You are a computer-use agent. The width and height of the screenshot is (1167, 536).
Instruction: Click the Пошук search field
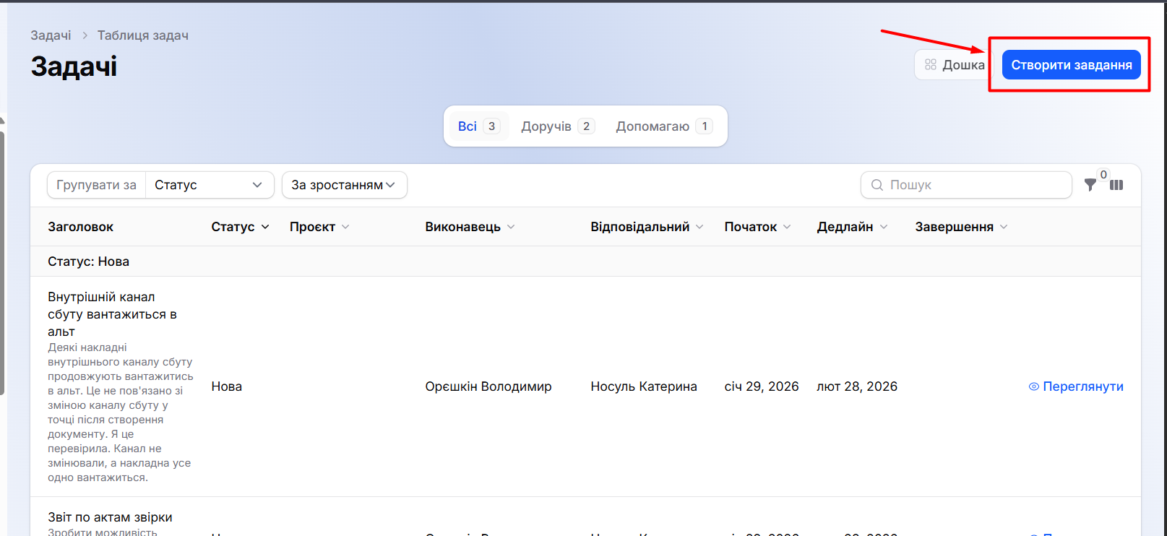pos(966,185)
